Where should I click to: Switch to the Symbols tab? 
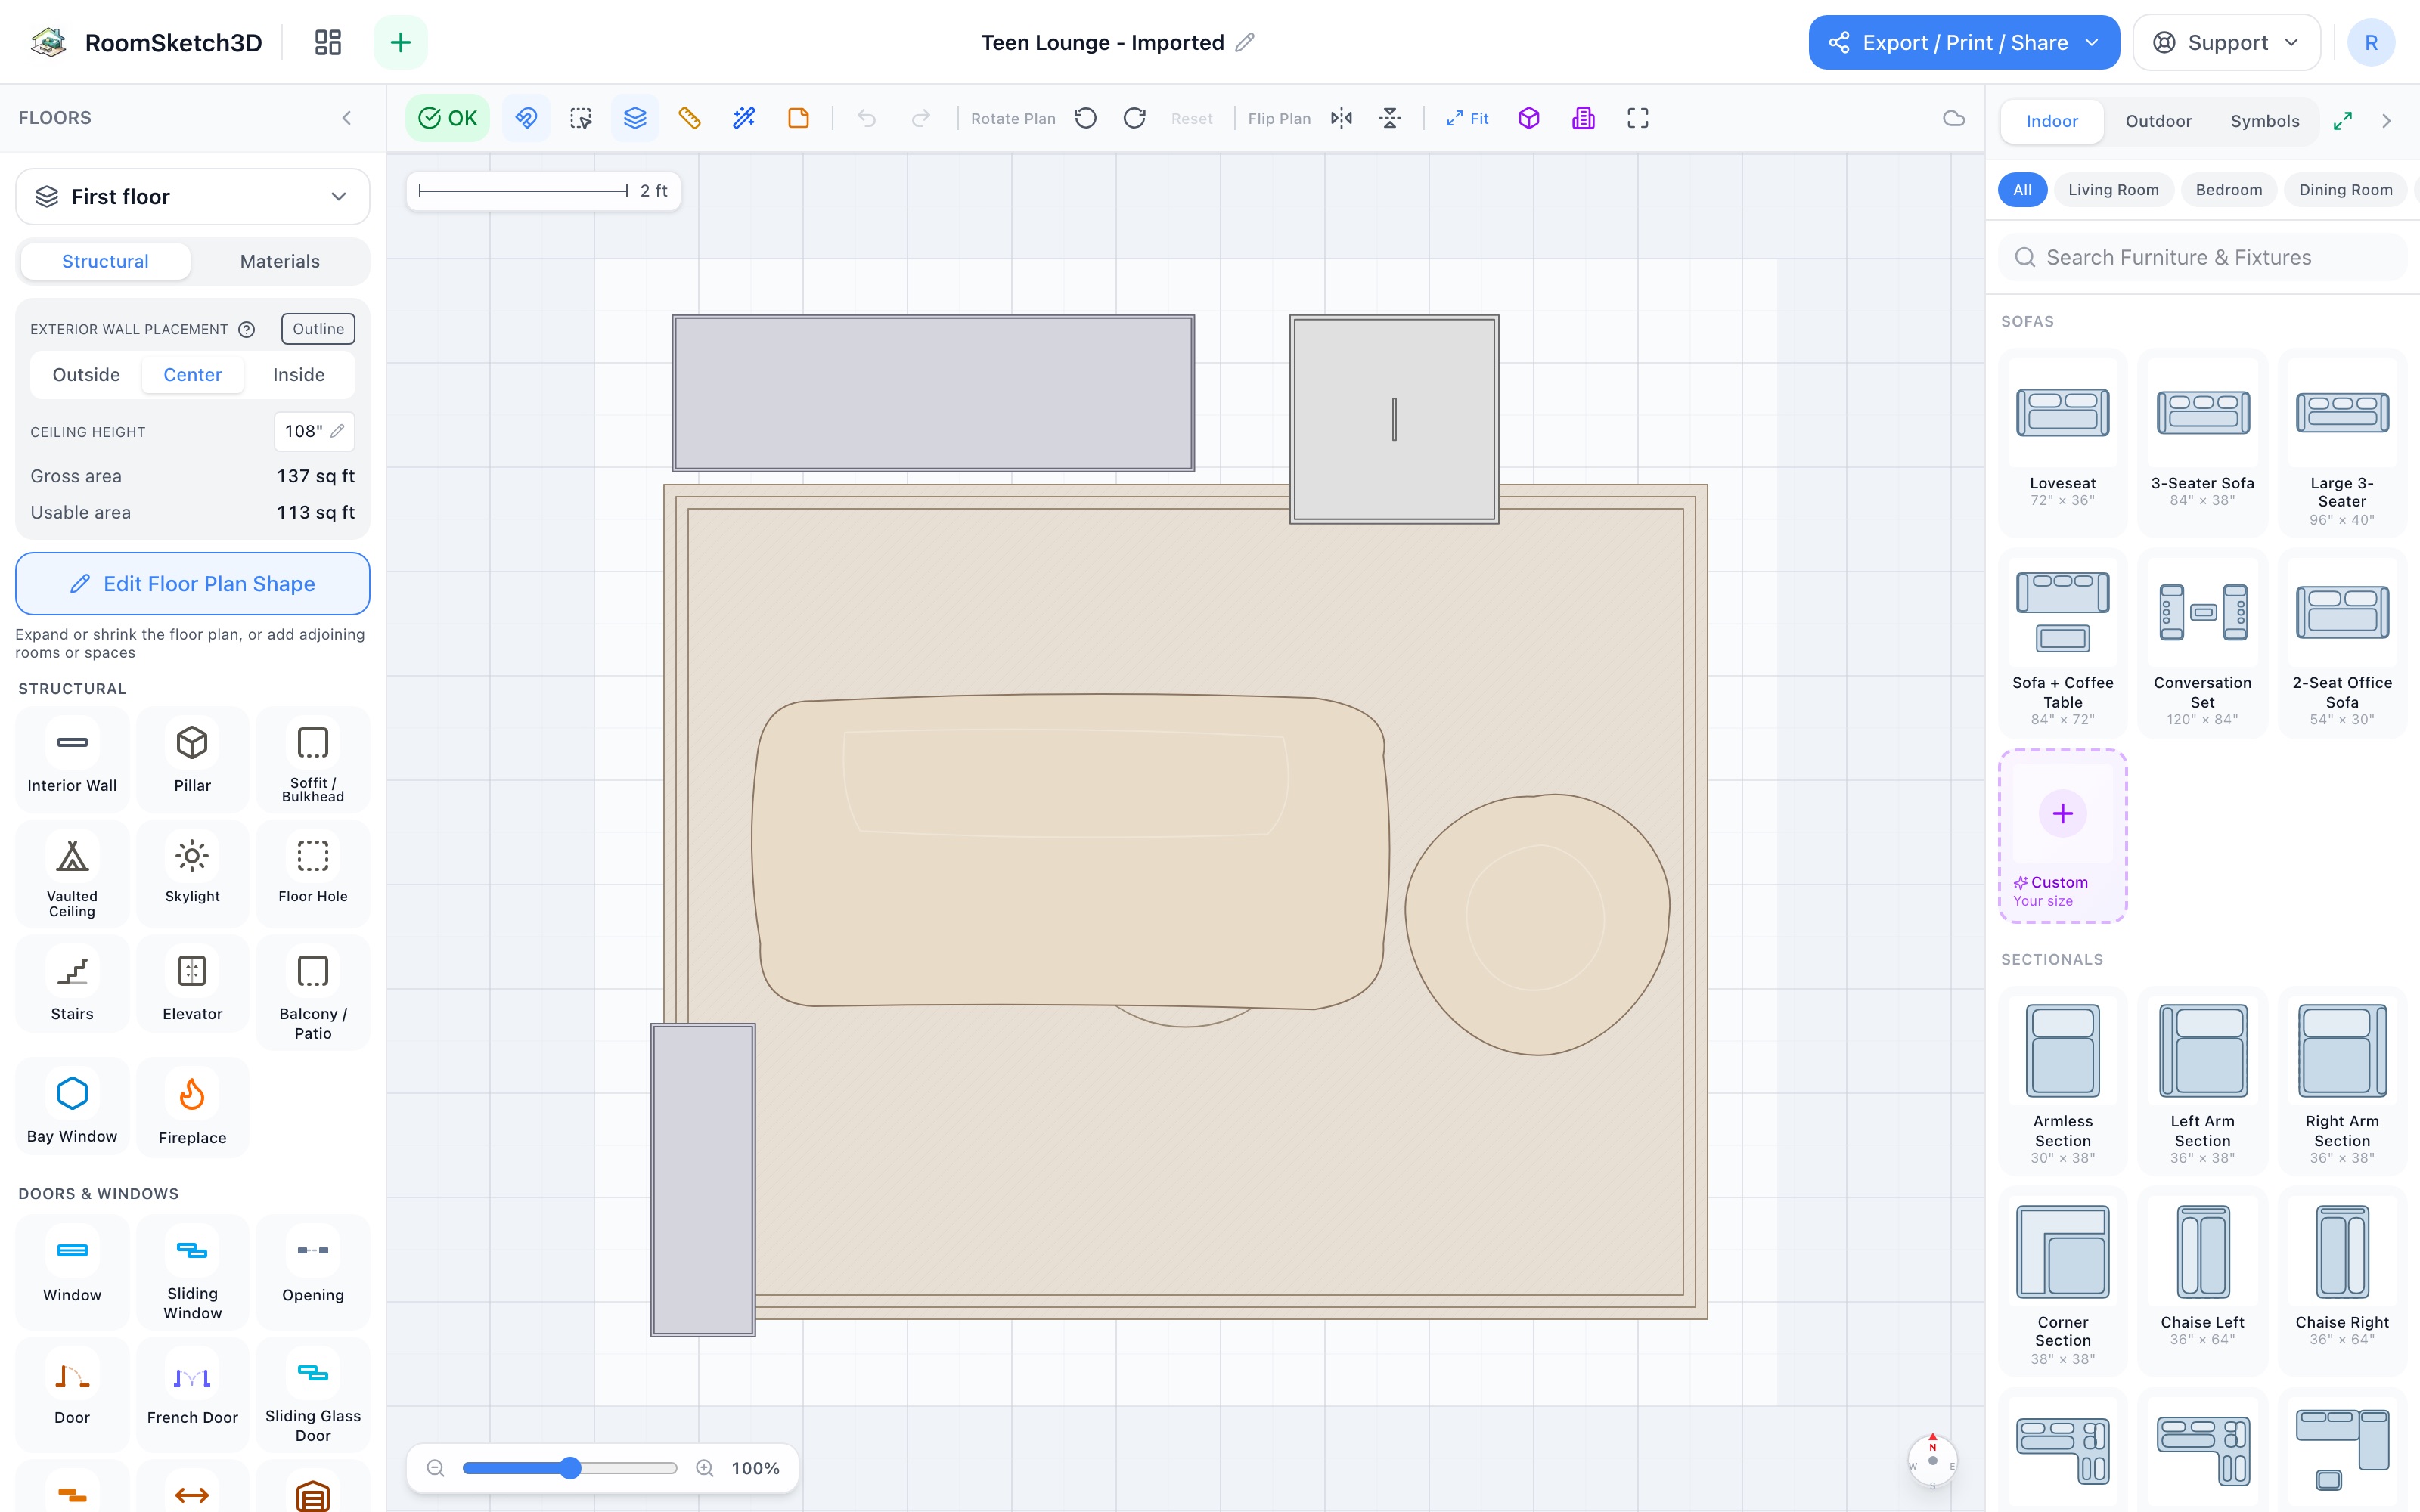[x=2265, y=121]
